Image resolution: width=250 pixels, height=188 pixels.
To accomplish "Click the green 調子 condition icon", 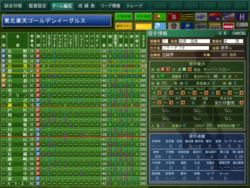I will pyautogui.click(x=163, y=76).
